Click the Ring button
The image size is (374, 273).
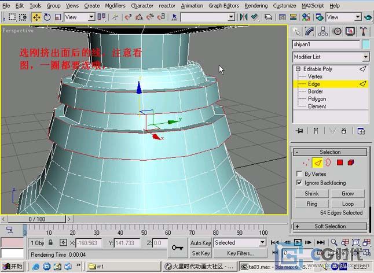point(311,204)
